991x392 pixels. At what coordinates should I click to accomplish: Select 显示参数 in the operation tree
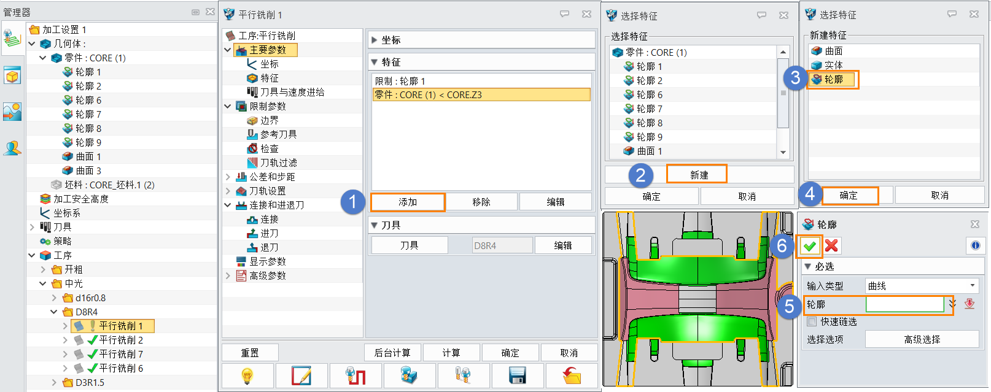tap(267, 261)
